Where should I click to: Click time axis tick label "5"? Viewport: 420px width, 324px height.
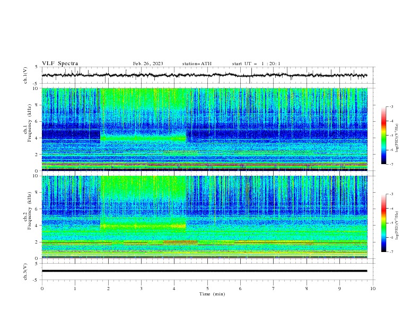tap(207, 289)
